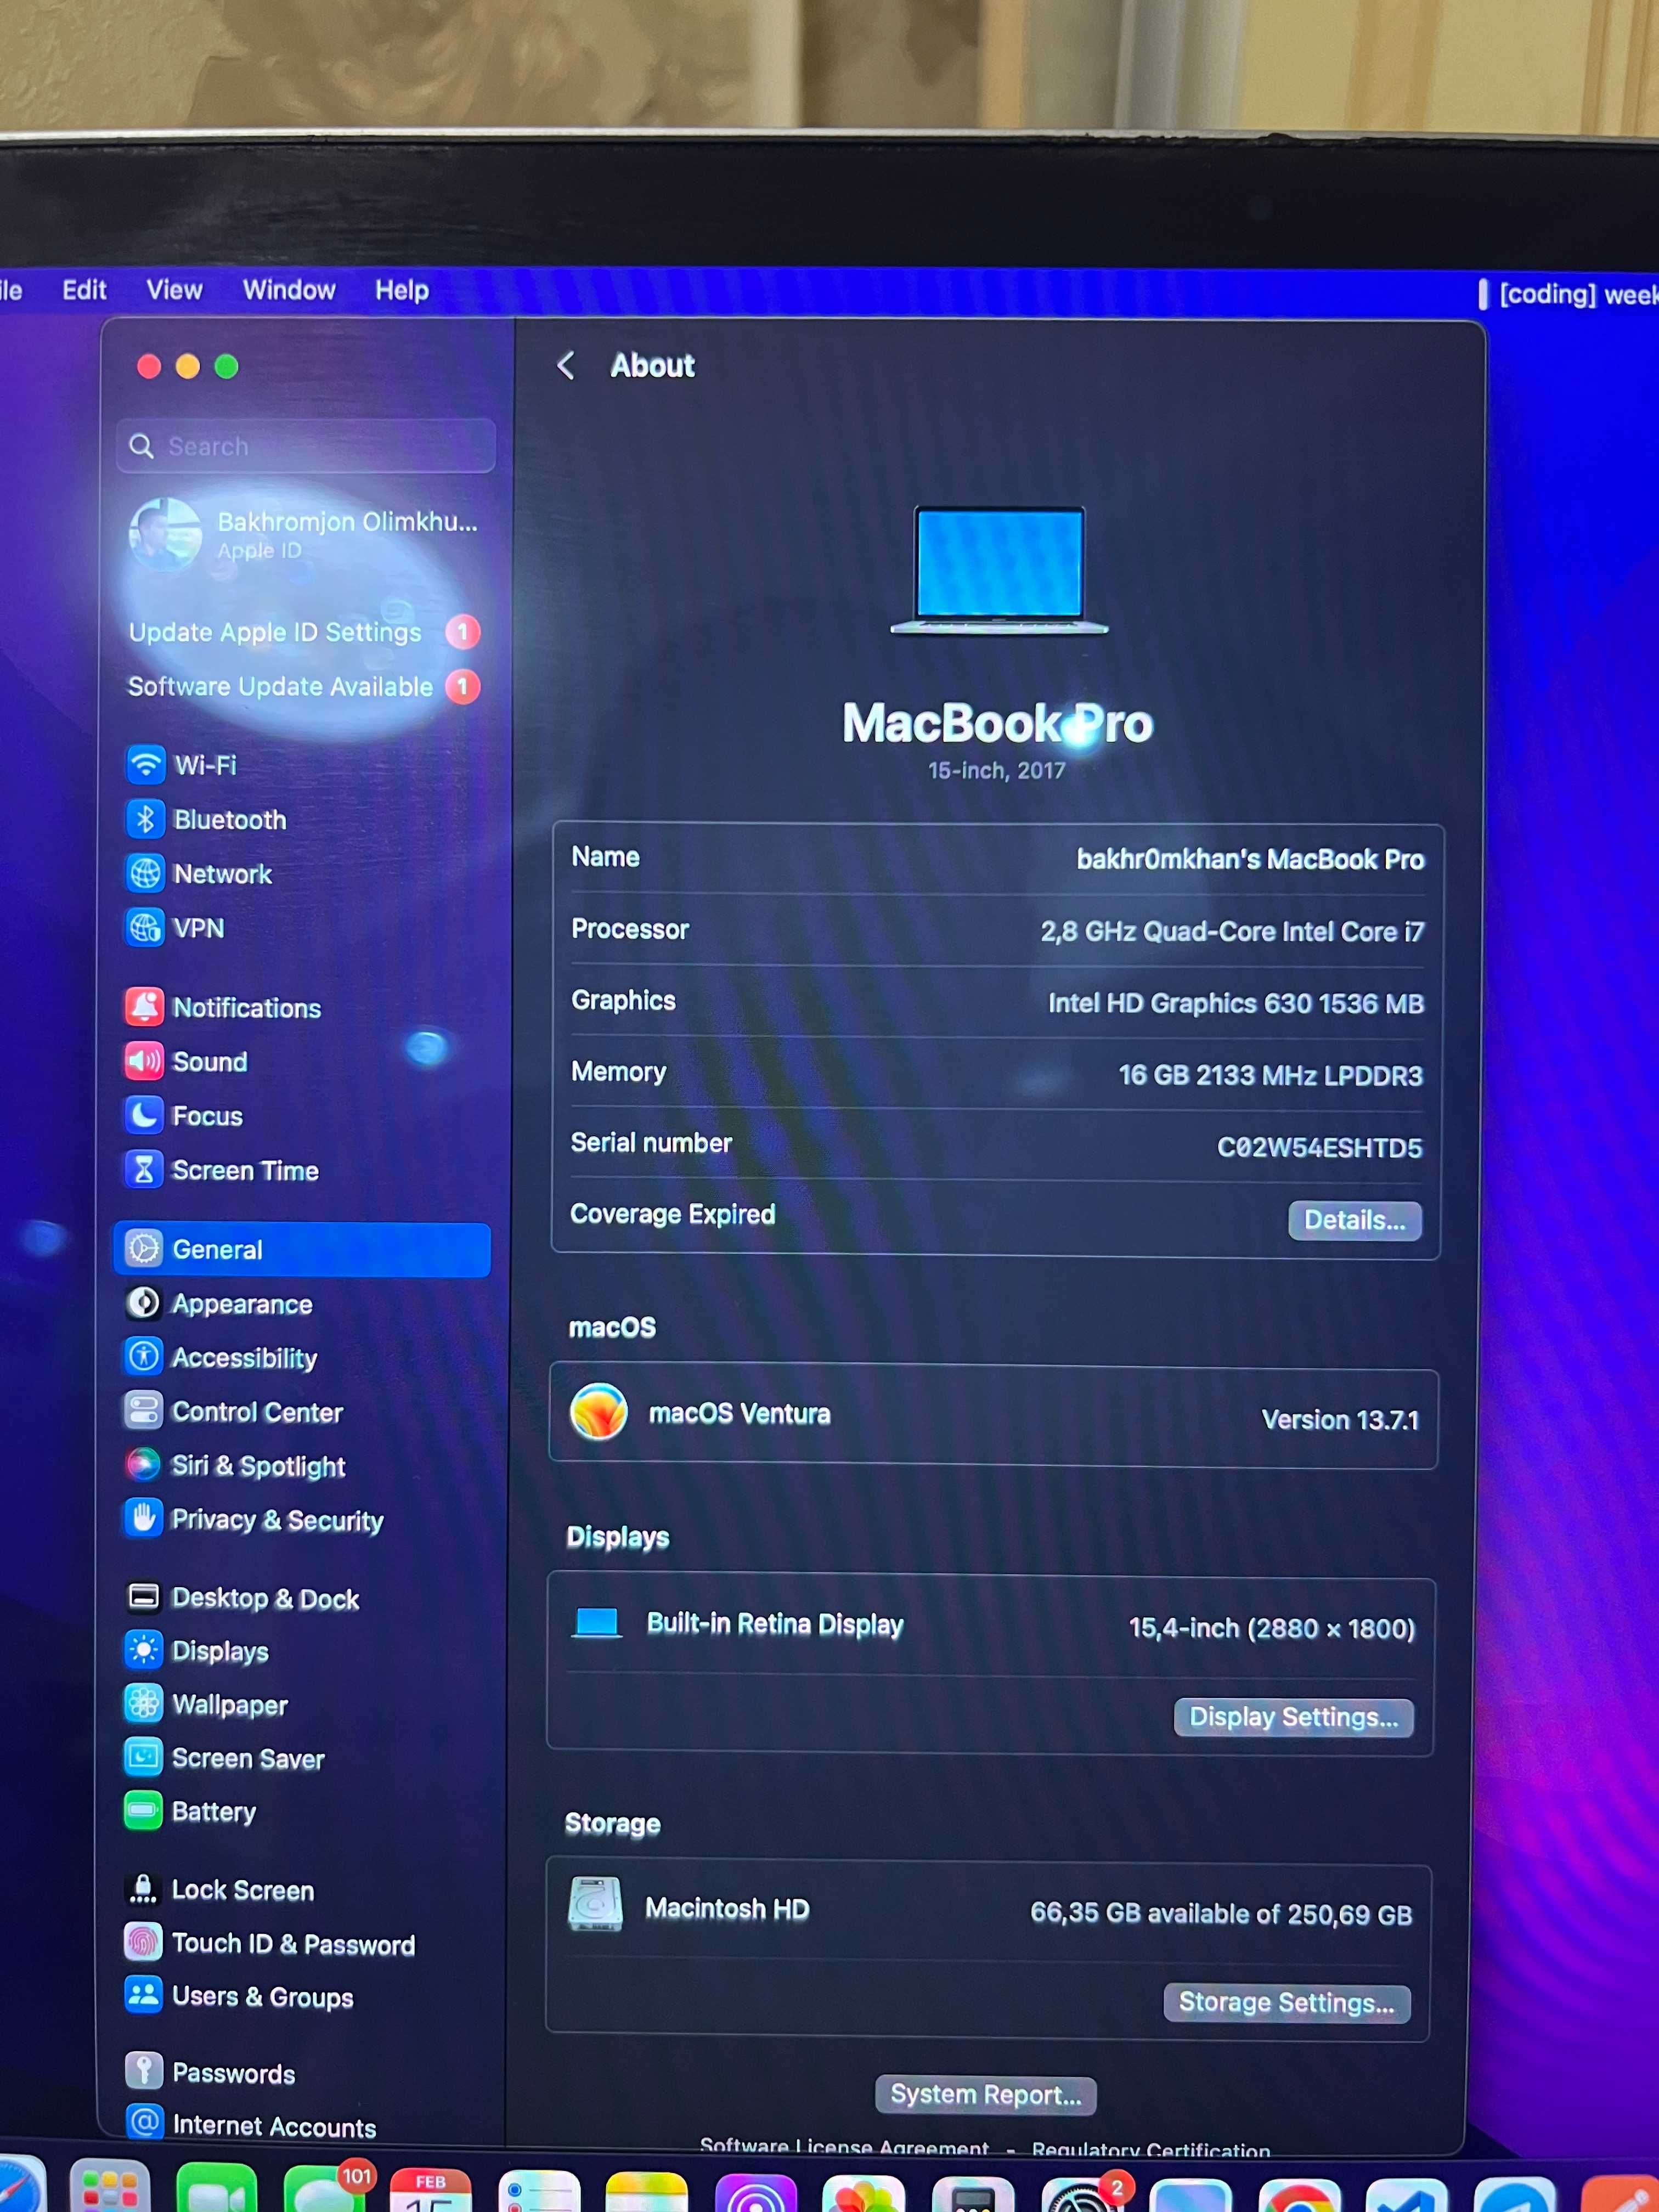Open Touch ID & Password fingerprint icon
This screenshot has height=2212, width=1659.
(x=143, y=1942)
